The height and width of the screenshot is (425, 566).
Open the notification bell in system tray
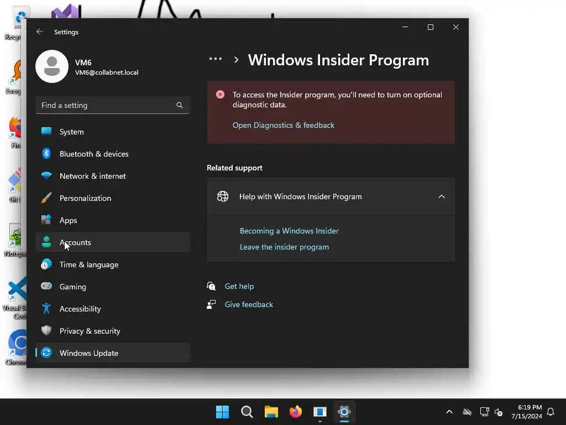tap(551, 412)
